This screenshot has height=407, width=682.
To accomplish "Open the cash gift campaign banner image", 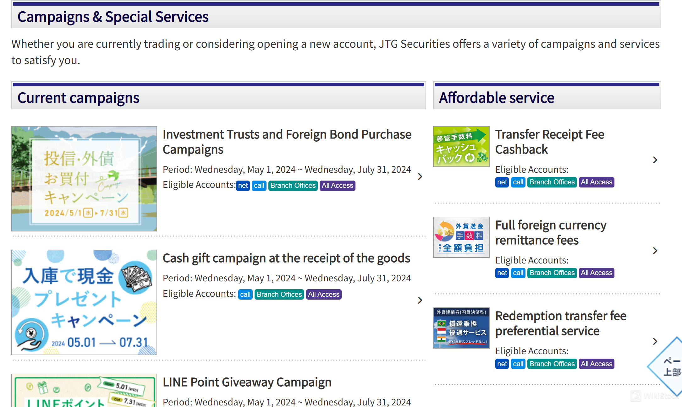I will [84, 302].
